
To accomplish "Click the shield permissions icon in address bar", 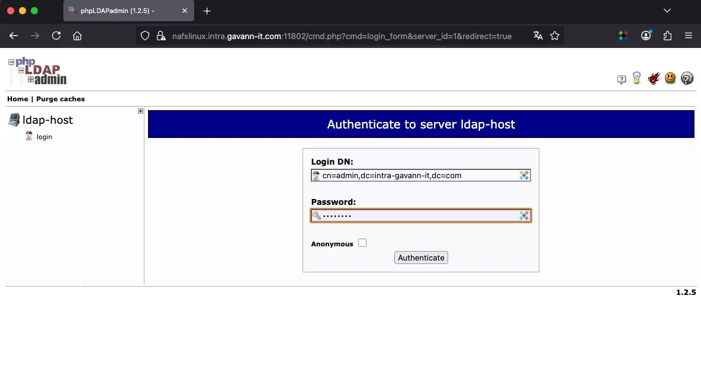I will 144,36.
